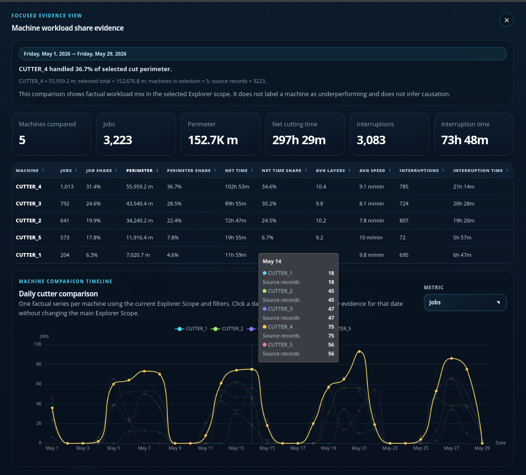Sort by Interruption Time arrow icon
Screen dimensions: 526x475
[x=507, y=171]
